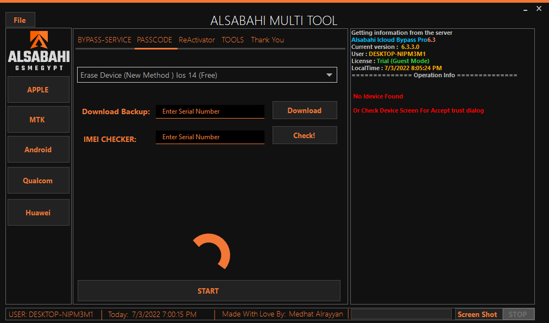This screenshot has height=323, width=549.
Task: Select the Android module
Action: (x=38, y=149)
